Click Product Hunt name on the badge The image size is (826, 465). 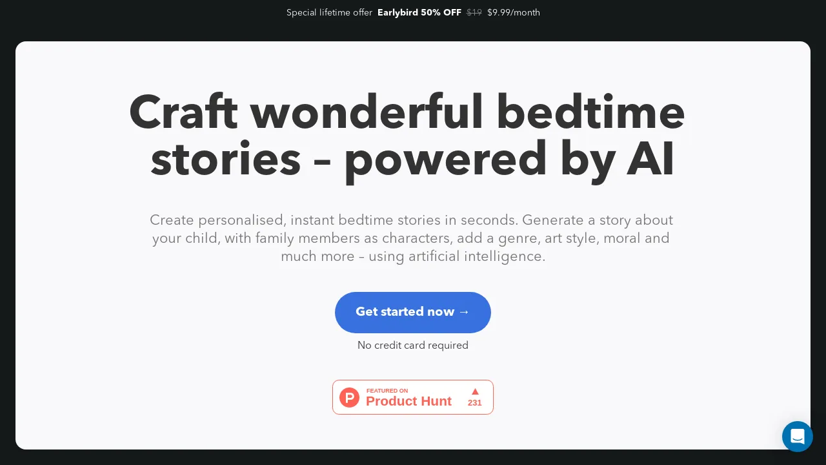click(408, 401)
